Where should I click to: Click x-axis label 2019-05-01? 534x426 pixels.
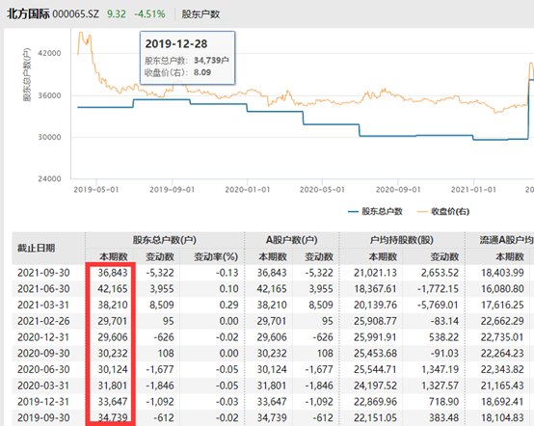click(96, 189)
